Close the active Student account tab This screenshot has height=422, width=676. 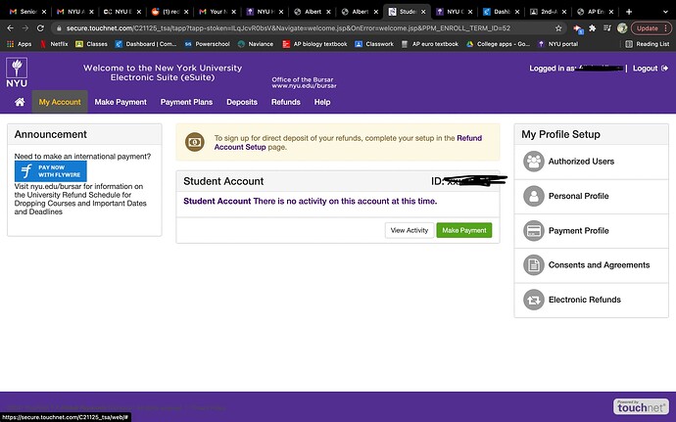click(423, 12)
